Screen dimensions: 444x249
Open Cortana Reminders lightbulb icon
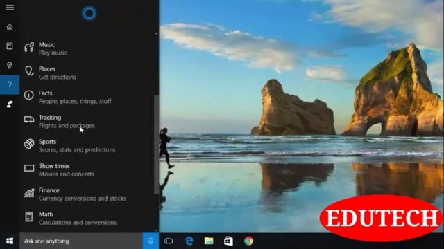point(10,66)
